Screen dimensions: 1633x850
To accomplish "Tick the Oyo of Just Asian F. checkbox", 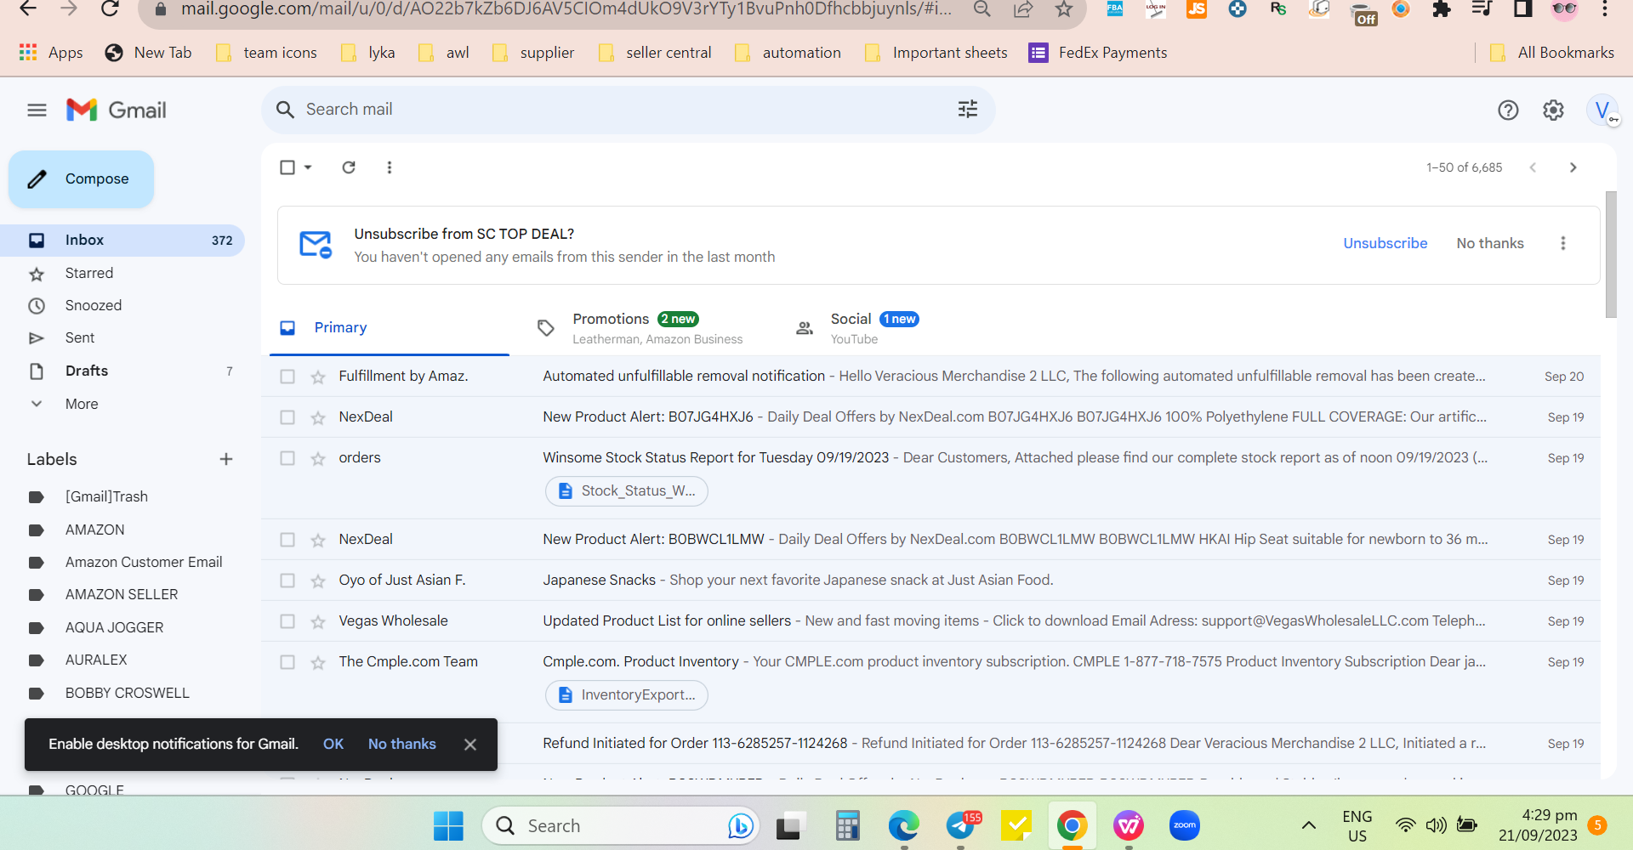I will point(287,581).
